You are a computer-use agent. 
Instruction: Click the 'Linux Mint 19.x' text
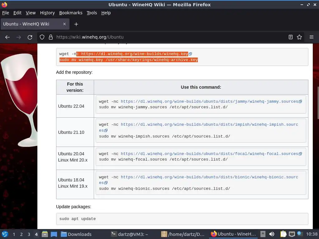(x=73, y=186)
